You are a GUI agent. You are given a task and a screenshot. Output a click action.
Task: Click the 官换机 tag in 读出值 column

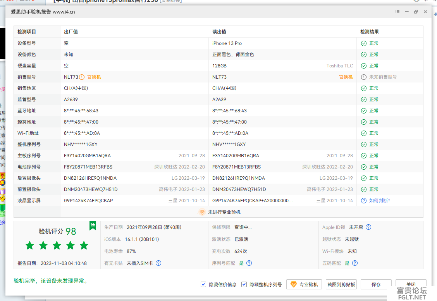point(346,77)
